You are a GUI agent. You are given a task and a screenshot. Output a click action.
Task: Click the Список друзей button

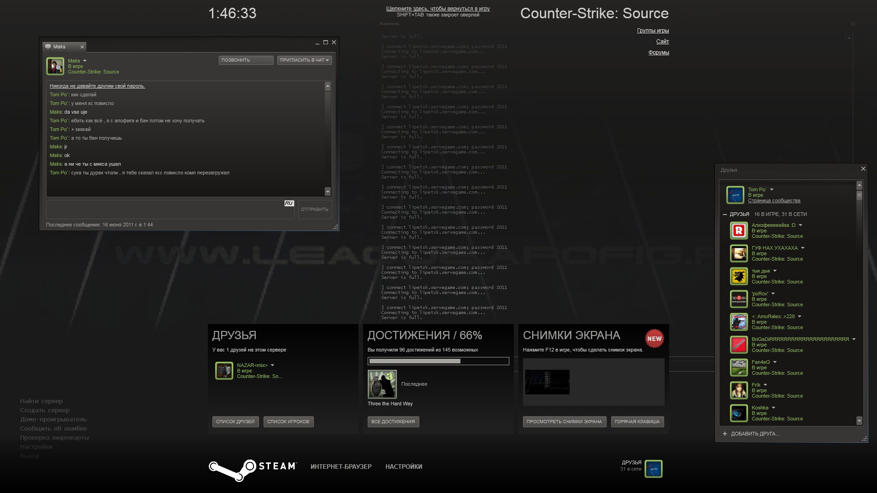[x=235, y=422]
